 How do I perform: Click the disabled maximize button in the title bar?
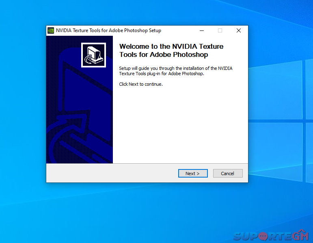click(x=220, y=30)
